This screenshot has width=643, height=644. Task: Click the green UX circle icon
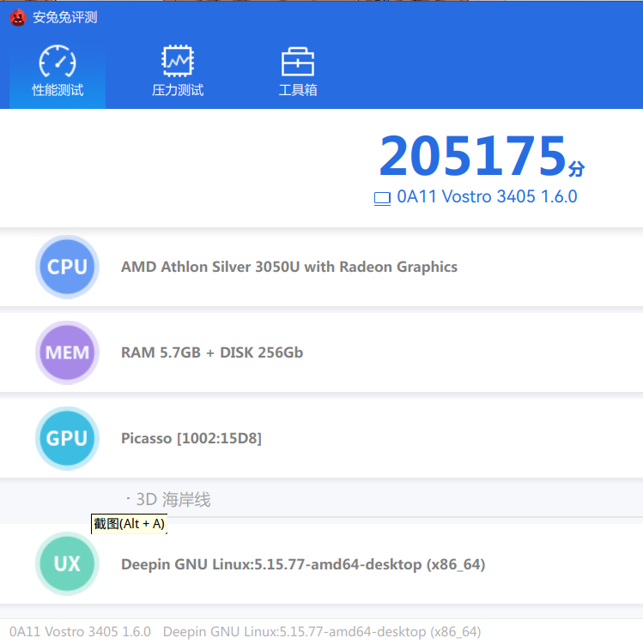67,564
